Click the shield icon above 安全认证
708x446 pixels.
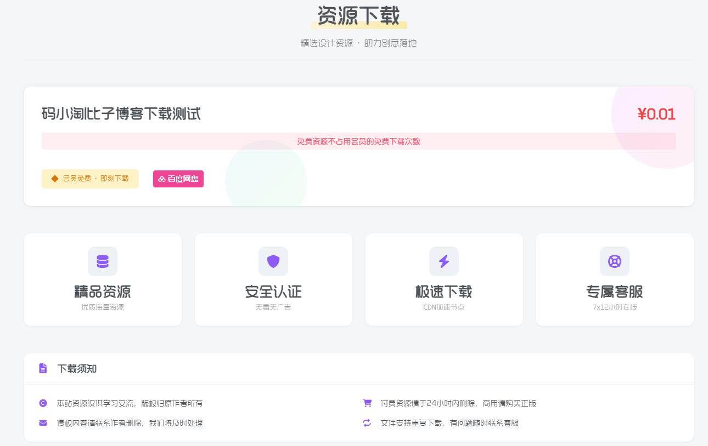coord(273,261)
